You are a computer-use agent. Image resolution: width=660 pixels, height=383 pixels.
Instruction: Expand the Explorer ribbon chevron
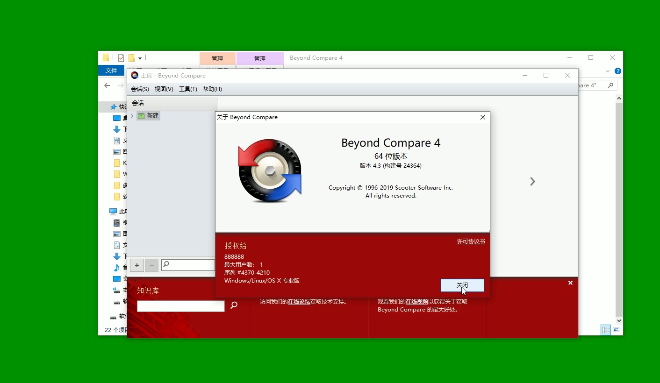pyautogui.click(x=608, y=71)
